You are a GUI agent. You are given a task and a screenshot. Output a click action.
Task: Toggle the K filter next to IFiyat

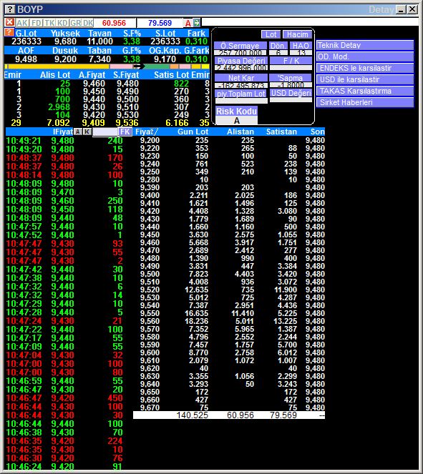(87, 132)
